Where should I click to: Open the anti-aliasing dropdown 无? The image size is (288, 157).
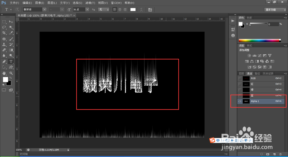(x=104, y=9)
